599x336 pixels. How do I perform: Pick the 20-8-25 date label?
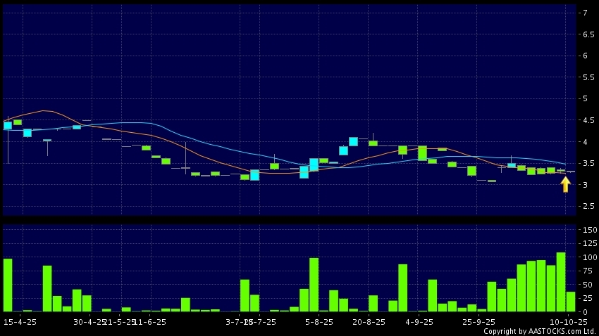tap(369, 321)
